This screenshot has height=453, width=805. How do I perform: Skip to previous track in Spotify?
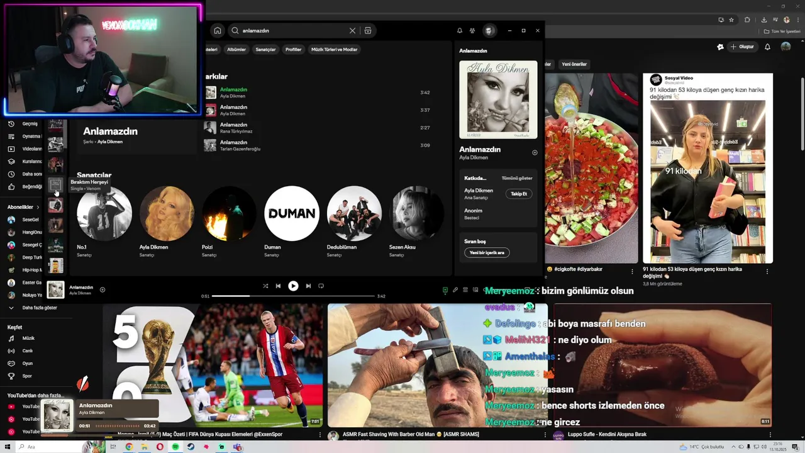[x=278, y=286]
